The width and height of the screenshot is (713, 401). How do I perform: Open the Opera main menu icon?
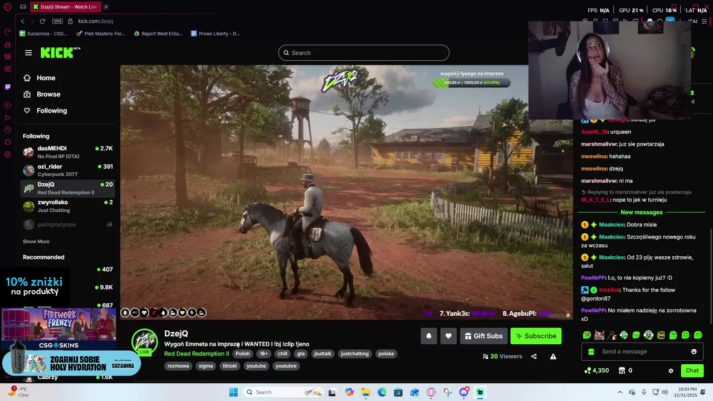(8, 7)
